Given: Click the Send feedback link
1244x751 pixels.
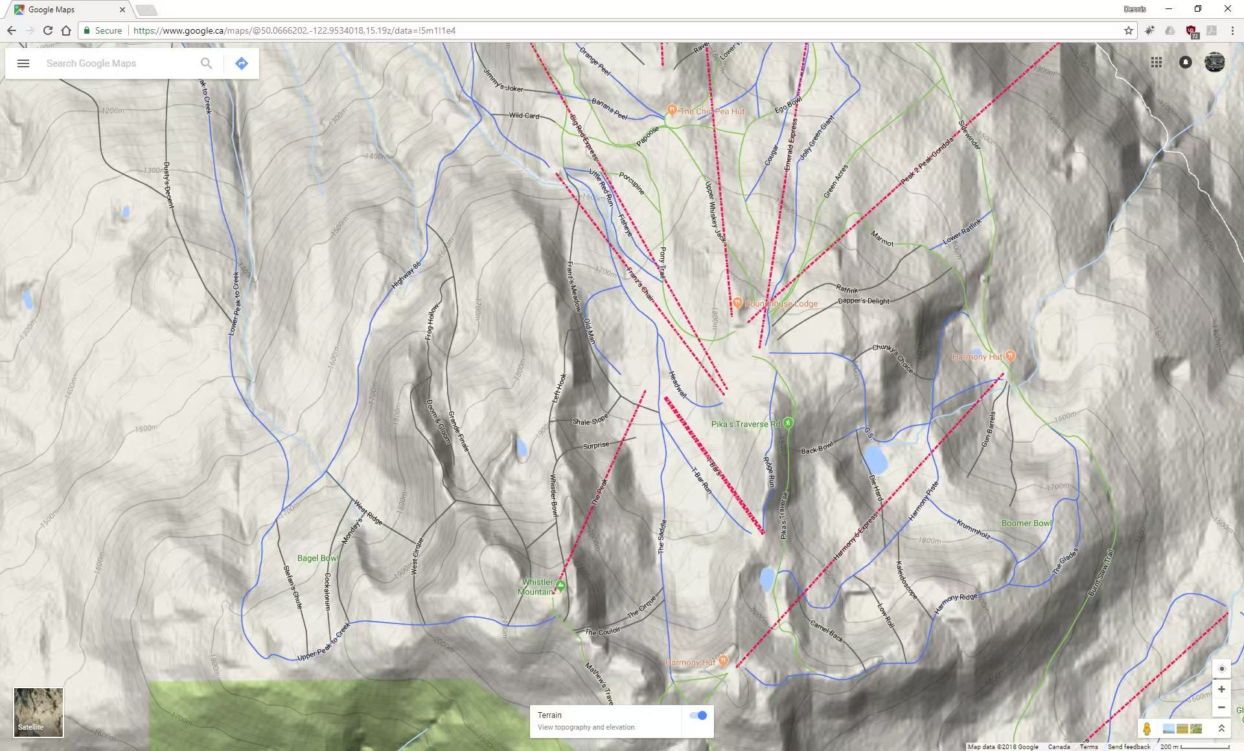Looking at the screenshot, I should click(x=1129, y=747).
